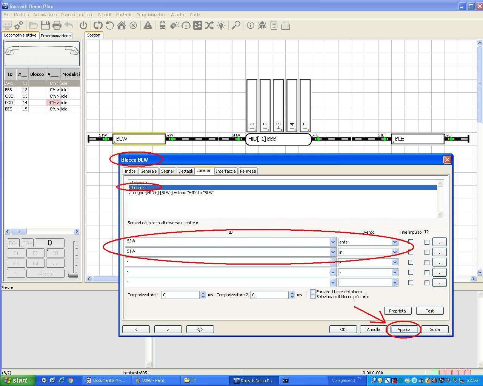Click the Annulla button
The image size is (483, 386).
click(x=374, y=329)
